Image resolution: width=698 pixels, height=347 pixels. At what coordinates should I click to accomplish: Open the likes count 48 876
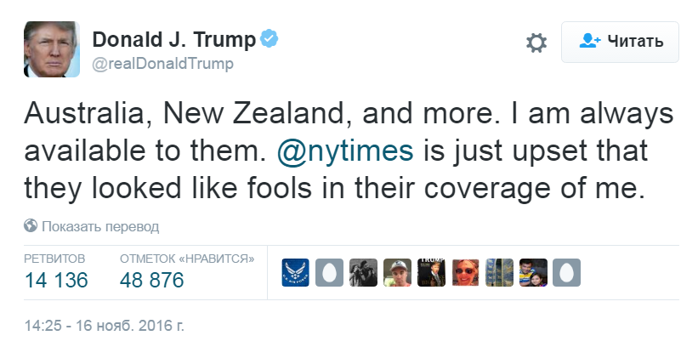pos(151,280)
